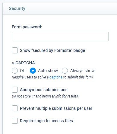
Task: Click the Form password input field
Action: click(60, 37)
